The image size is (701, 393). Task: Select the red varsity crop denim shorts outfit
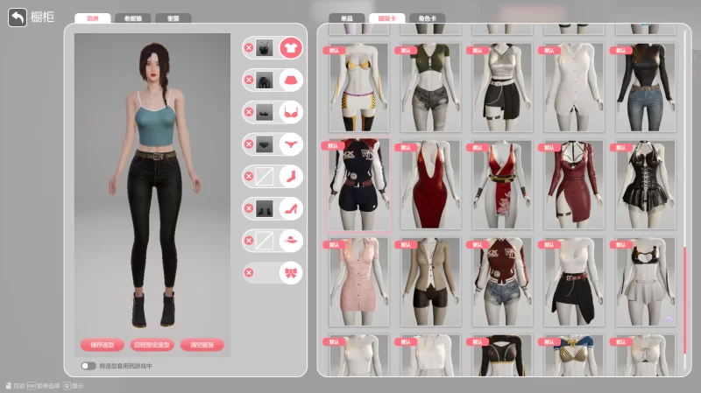click(x=502, y=282)
